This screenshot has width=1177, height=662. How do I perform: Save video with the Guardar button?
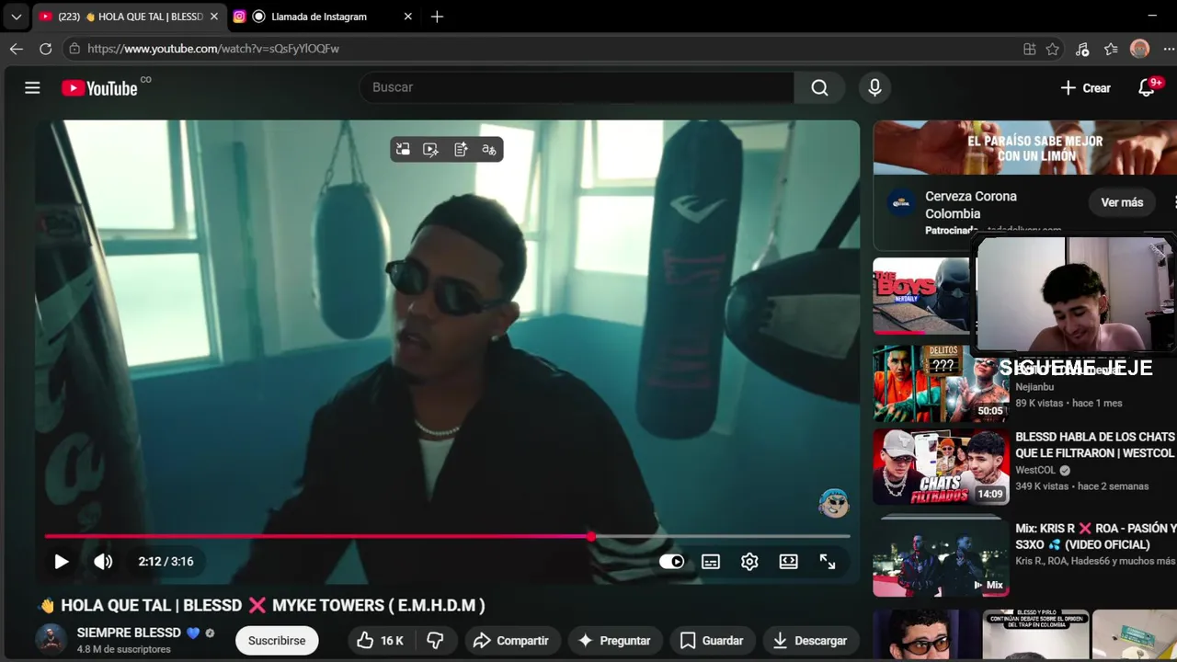(712, 641)
